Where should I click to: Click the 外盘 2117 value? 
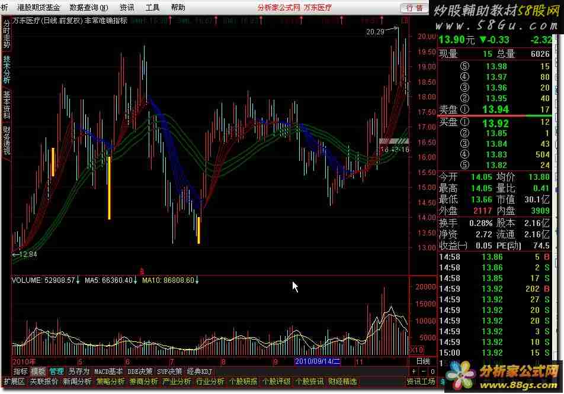pyautogui.click(x=482, y=211)
